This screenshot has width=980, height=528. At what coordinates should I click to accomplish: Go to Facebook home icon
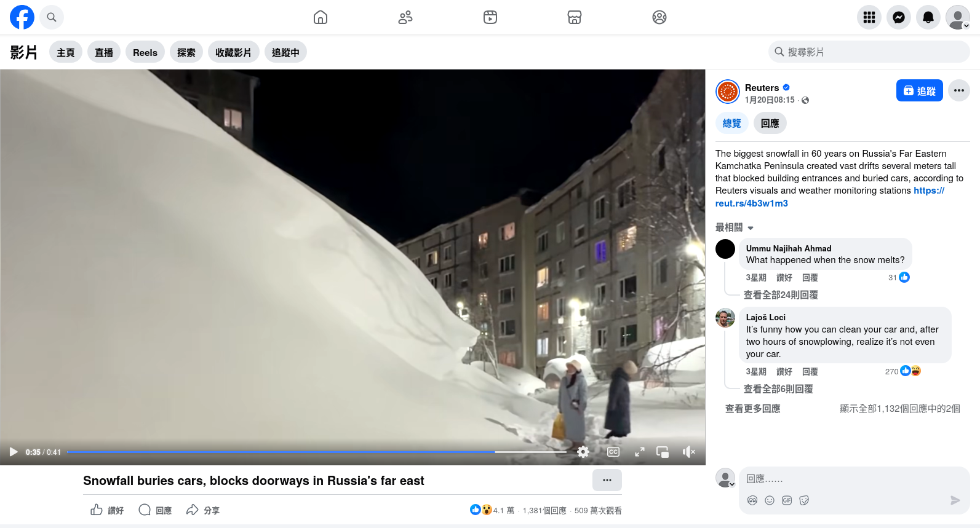pos(320,17)
